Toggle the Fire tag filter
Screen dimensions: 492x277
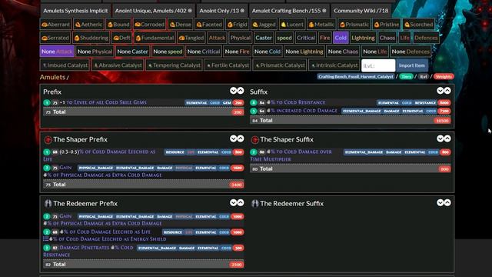pos(324,38)
